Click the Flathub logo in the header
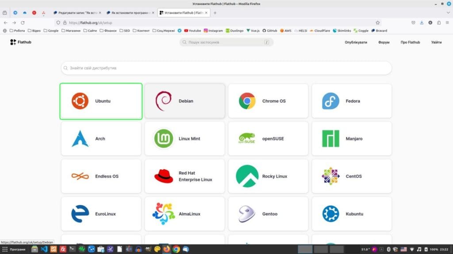453x254 pixels. pyautogui.click(x=21, y=42)
